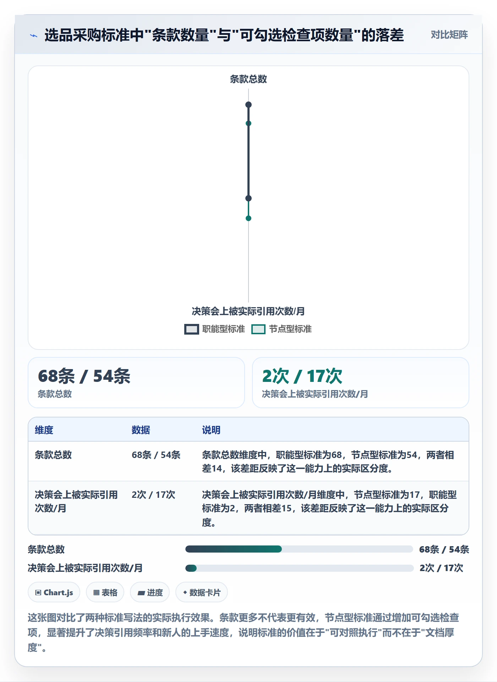Select the Chart.js tag chip
This screenshot has width=497, height=682.
point(54,592)
